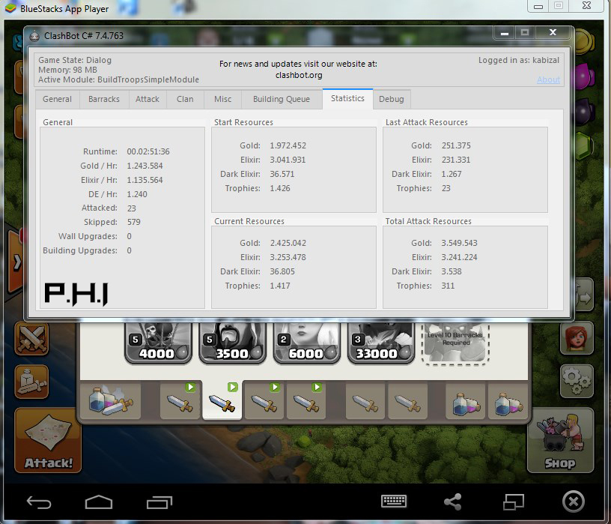Select the Statistics tab

[x=347, y=98]
